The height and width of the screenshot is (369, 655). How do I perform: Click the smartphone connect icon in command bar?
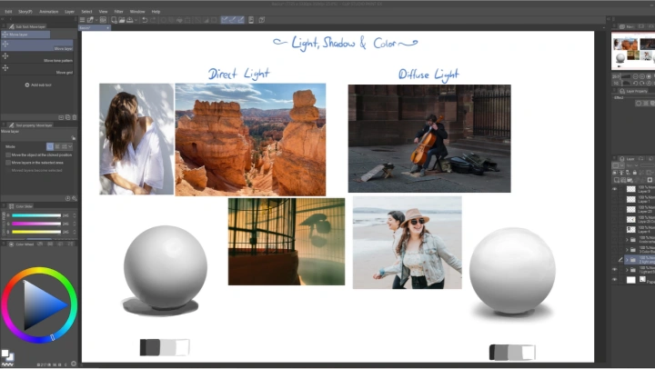pos(251,20)
